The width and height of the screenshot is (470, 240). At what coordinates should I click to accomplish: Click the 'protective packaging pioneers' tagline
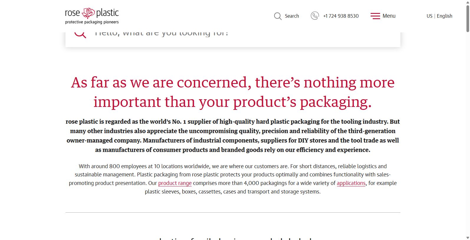tap(92, 22)
